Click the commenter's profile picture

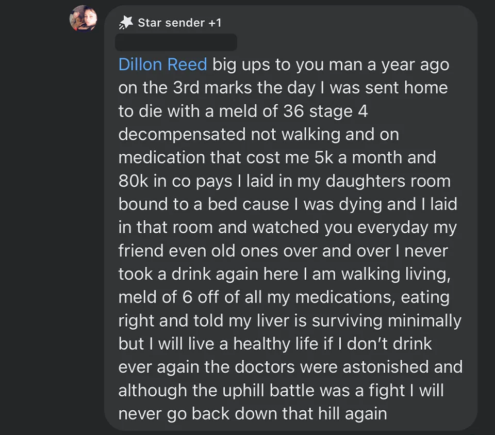pyautogui.click(x=83, y=19)
